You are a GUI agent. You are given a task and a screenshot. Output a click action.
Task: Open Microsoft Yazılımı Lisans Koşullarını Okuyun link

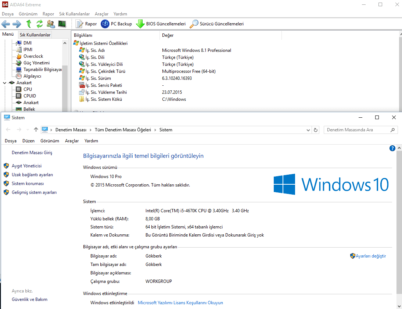click(180, 303)
